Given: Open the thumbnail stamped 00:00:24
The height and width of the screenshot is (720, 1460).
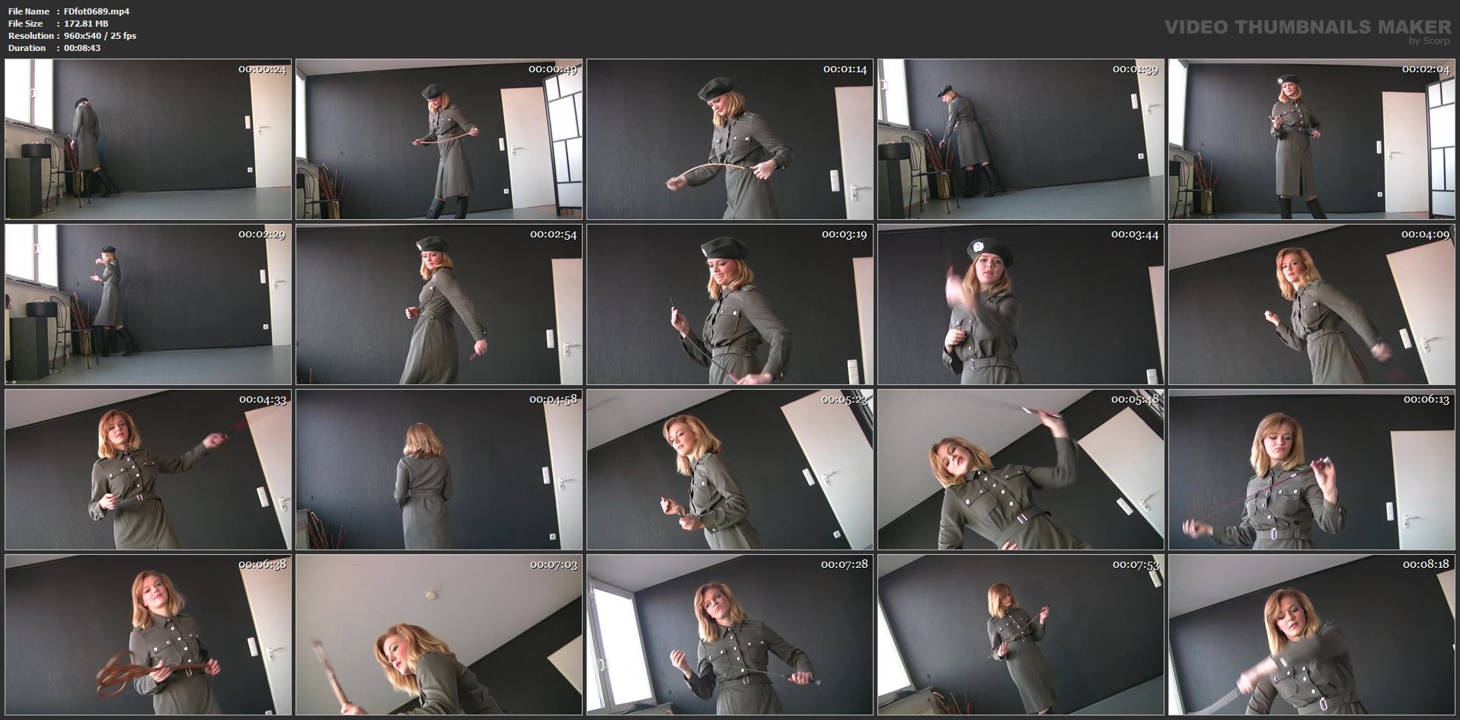Looking at the screenshot, I should click(149, 139).
